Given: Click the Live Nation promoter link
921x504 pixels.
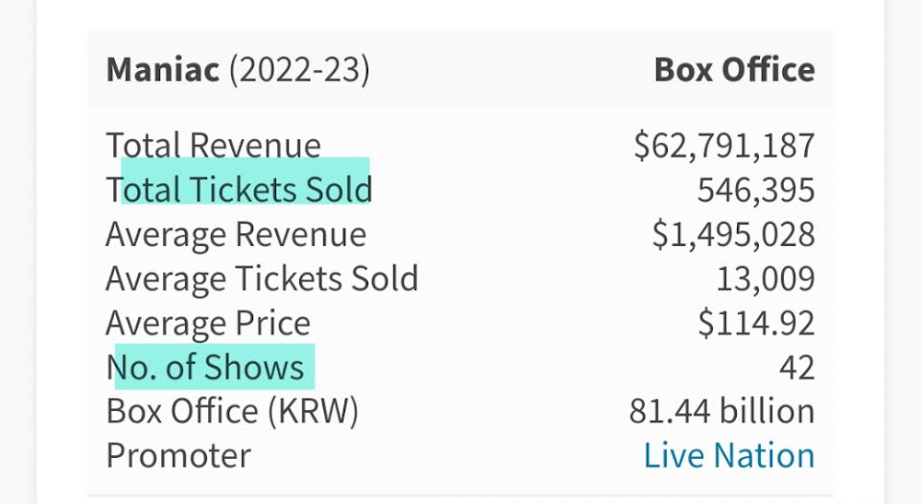Looking at the screenshot, I should pyautogui.click(x=728, y=455).
